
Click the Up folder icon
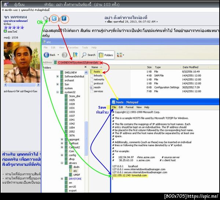[75, 55]
